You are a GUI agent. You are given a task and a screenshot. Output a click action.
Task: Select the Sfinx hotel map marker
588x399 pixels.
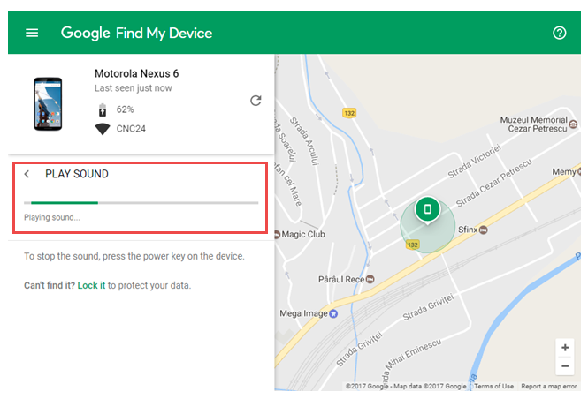484,230
